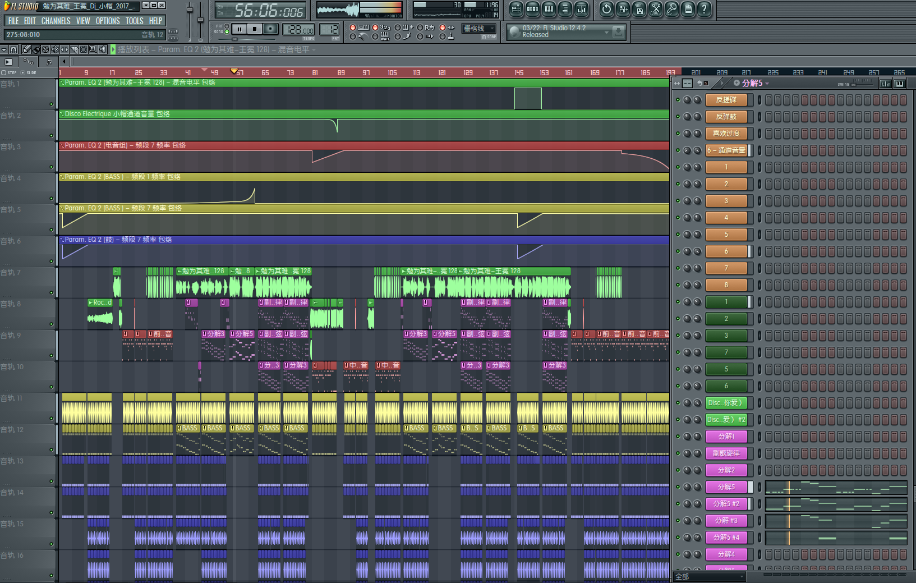Select the Slice tool in playlist toolbar

(74, 49)
